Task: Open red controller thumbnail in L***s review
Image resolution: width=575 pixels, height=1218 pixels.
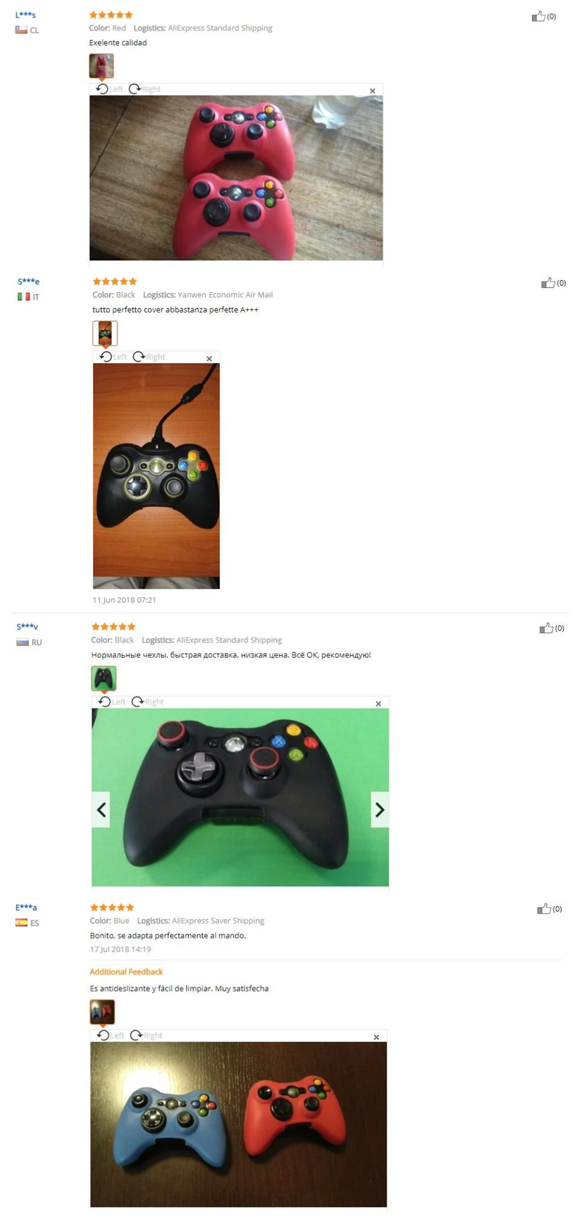Action: 101,66
